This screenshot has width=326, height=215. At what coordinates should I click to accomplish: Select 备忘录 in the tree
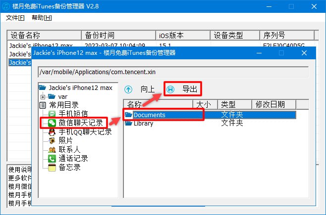pyautogui.click(x=69, y=168)
